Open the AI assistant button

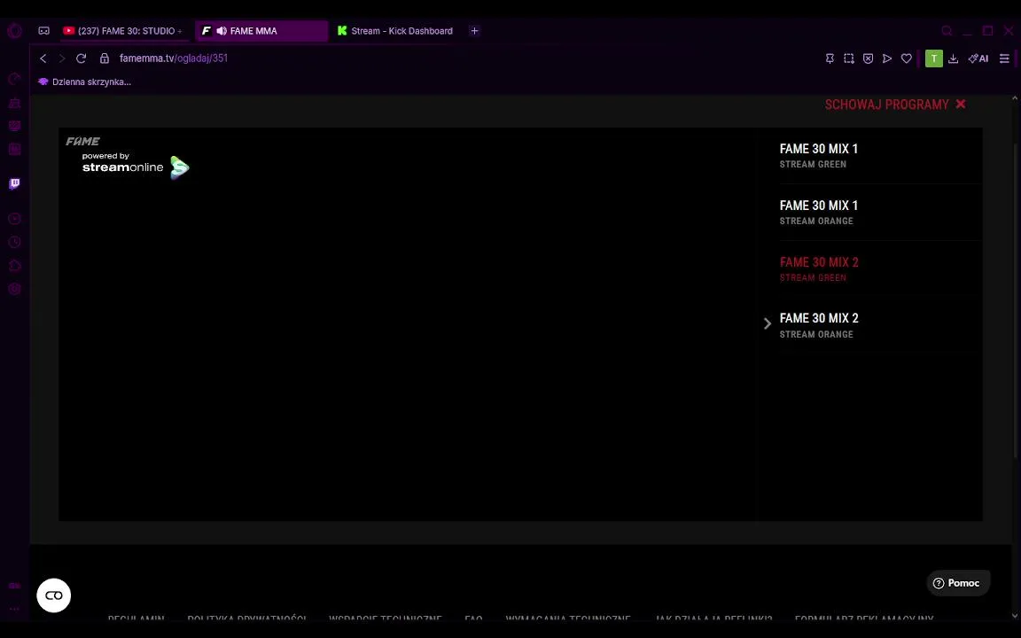[978, 58]
